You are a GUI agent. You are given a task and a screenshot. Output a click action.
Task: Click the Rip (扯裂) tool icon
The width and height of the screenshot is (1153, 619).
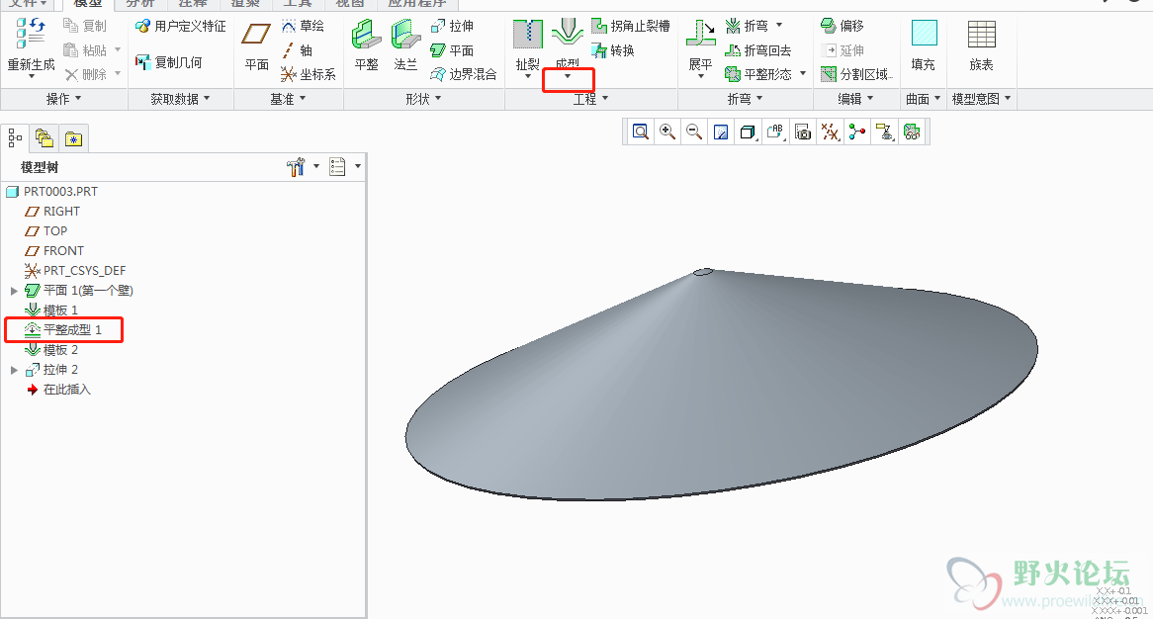click(x=527, y=36)
